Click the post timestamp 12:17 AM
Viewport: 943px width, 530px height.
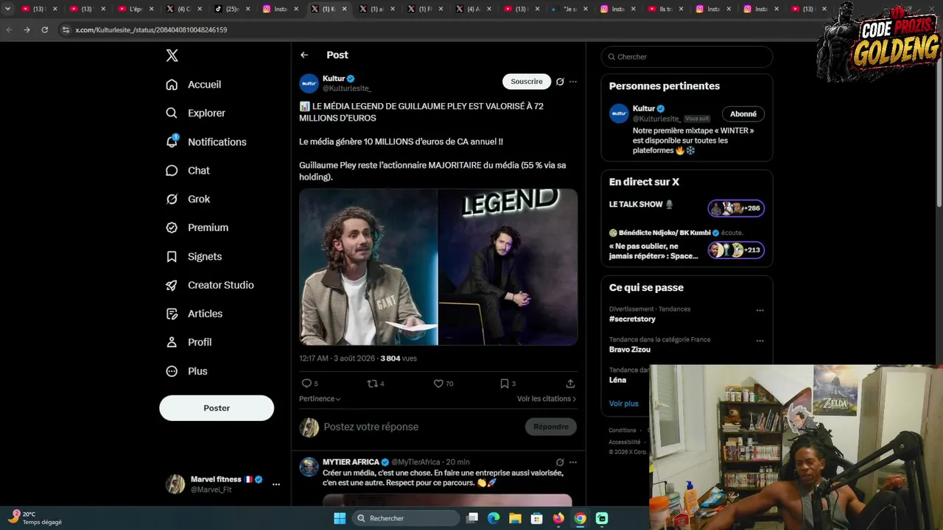click(314, 358)
